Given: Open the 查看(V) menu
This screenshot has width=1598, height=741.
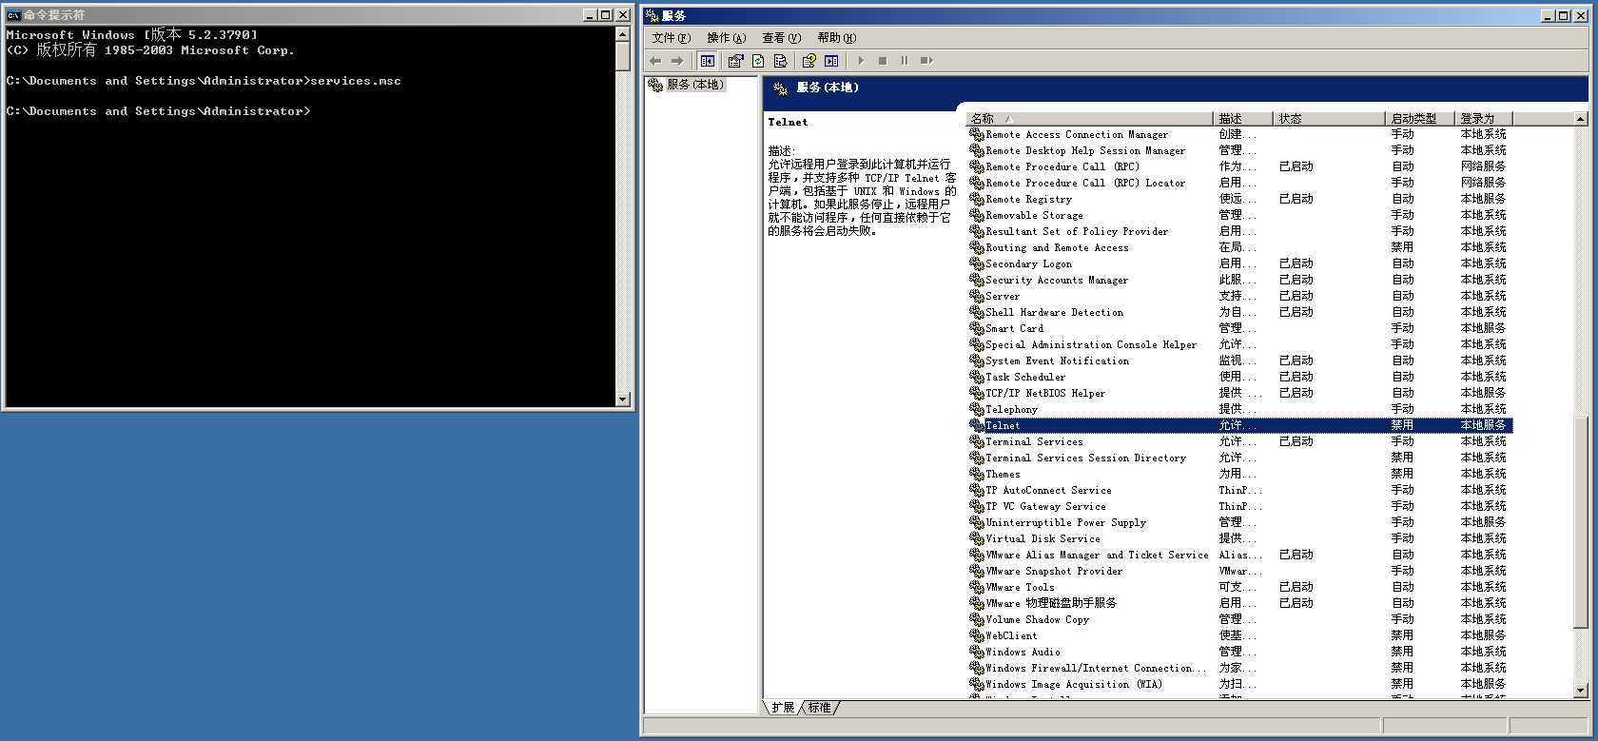Looking at the screenshot, I should (x=781, y=38).
